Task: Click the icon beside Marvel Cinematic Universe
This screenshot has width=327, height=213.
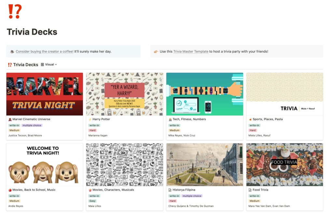Action: point(10,119)
